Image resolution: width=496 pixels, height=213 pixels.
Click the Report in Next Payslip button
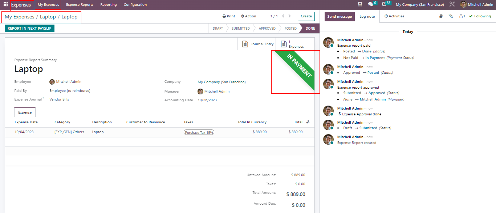click(29, 29)
